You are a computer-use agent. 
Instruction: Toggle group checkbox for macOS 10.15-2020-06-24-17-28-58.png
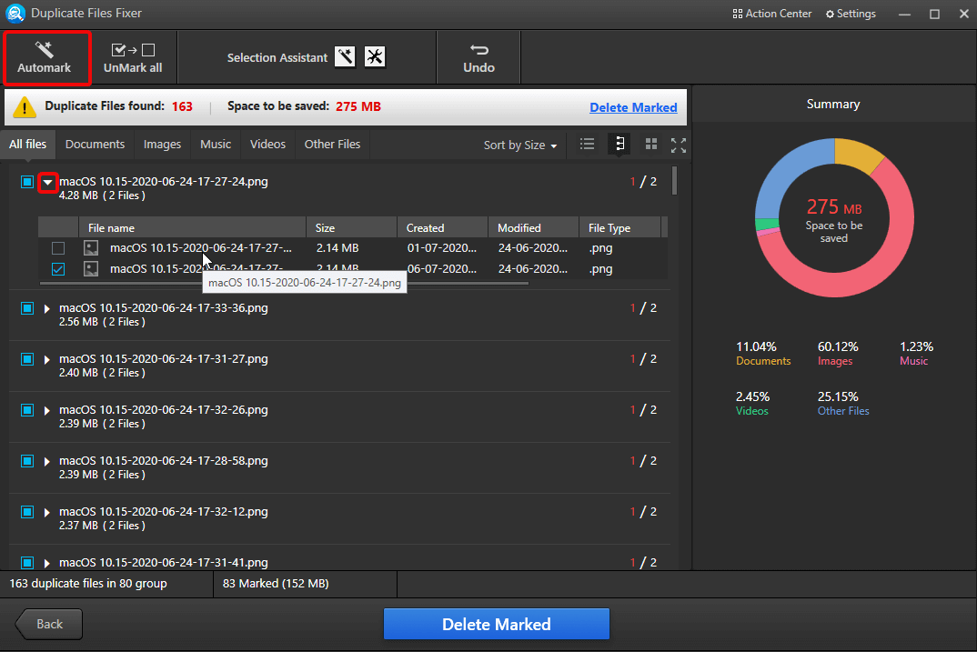[x=26, y=461]
